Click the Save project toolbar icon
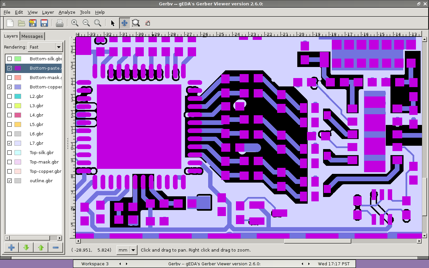The width and height of the screenshot is (429, 268). tap(44, 23)
